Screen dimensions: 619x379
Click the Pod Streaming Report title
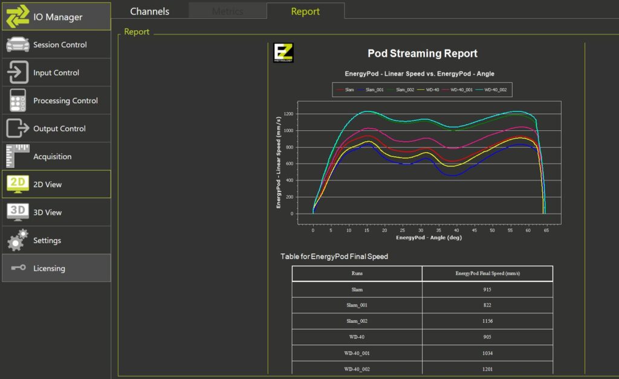423,54
